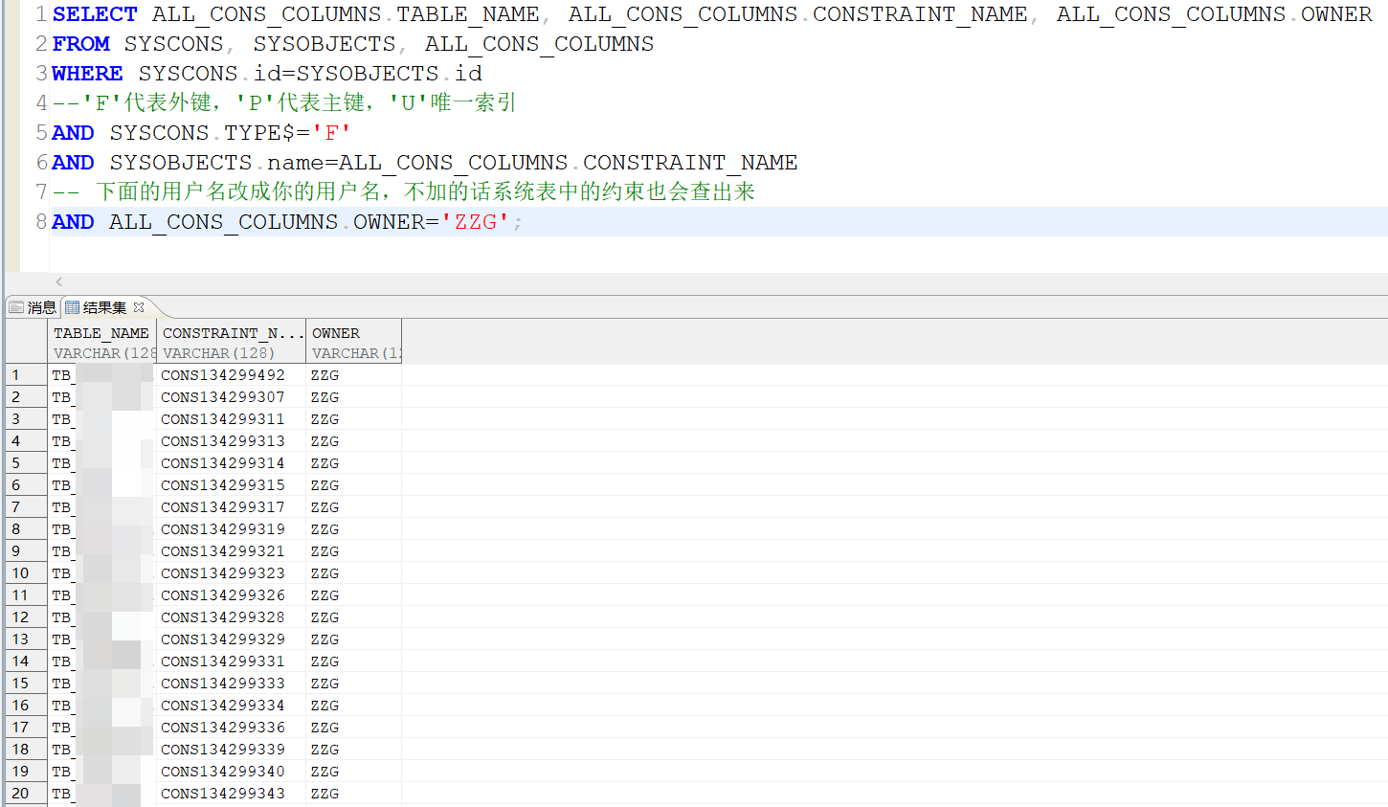Click the CONSTRAINT_N... column header

point(231,341)
